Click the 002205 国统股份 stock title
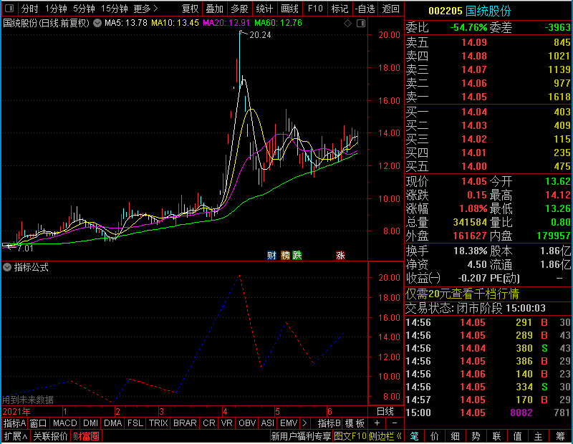 pos(470,11)
